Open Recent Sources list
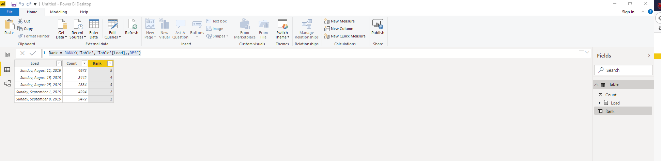 coord(78,29)
